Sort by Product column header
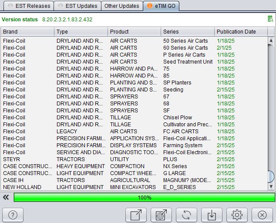Screen dimensions: 276x223 click(135, 32)
